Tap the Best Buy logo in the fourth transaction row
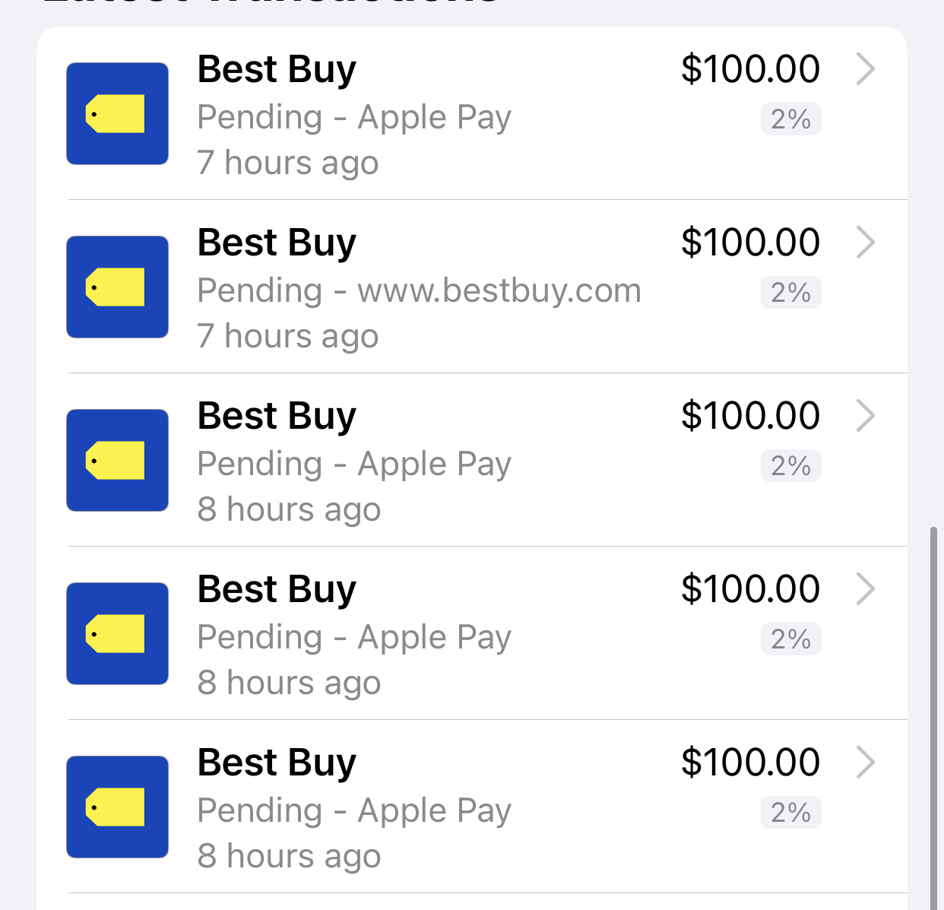 click(x=118, y=633)
